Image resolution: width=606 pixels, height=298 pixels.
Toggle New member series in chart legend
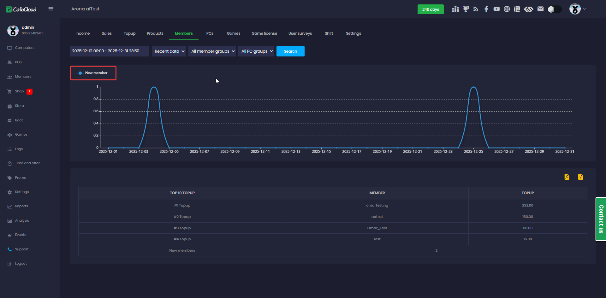[x=93, y=73]
